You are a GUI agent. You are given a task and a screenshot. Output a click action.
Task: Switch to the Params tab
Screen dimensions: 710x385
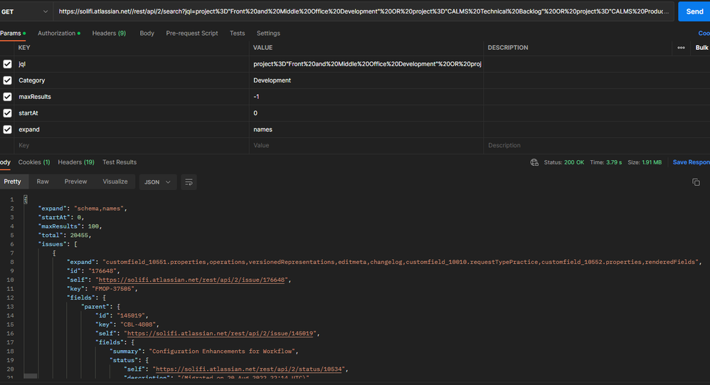[x=12, y=33]
